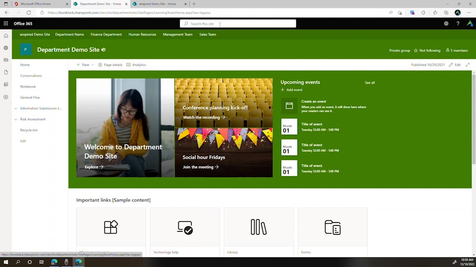Open Notebook in left navigation
The width and height of the screenshot is (476, 267).
coord(28,86)
